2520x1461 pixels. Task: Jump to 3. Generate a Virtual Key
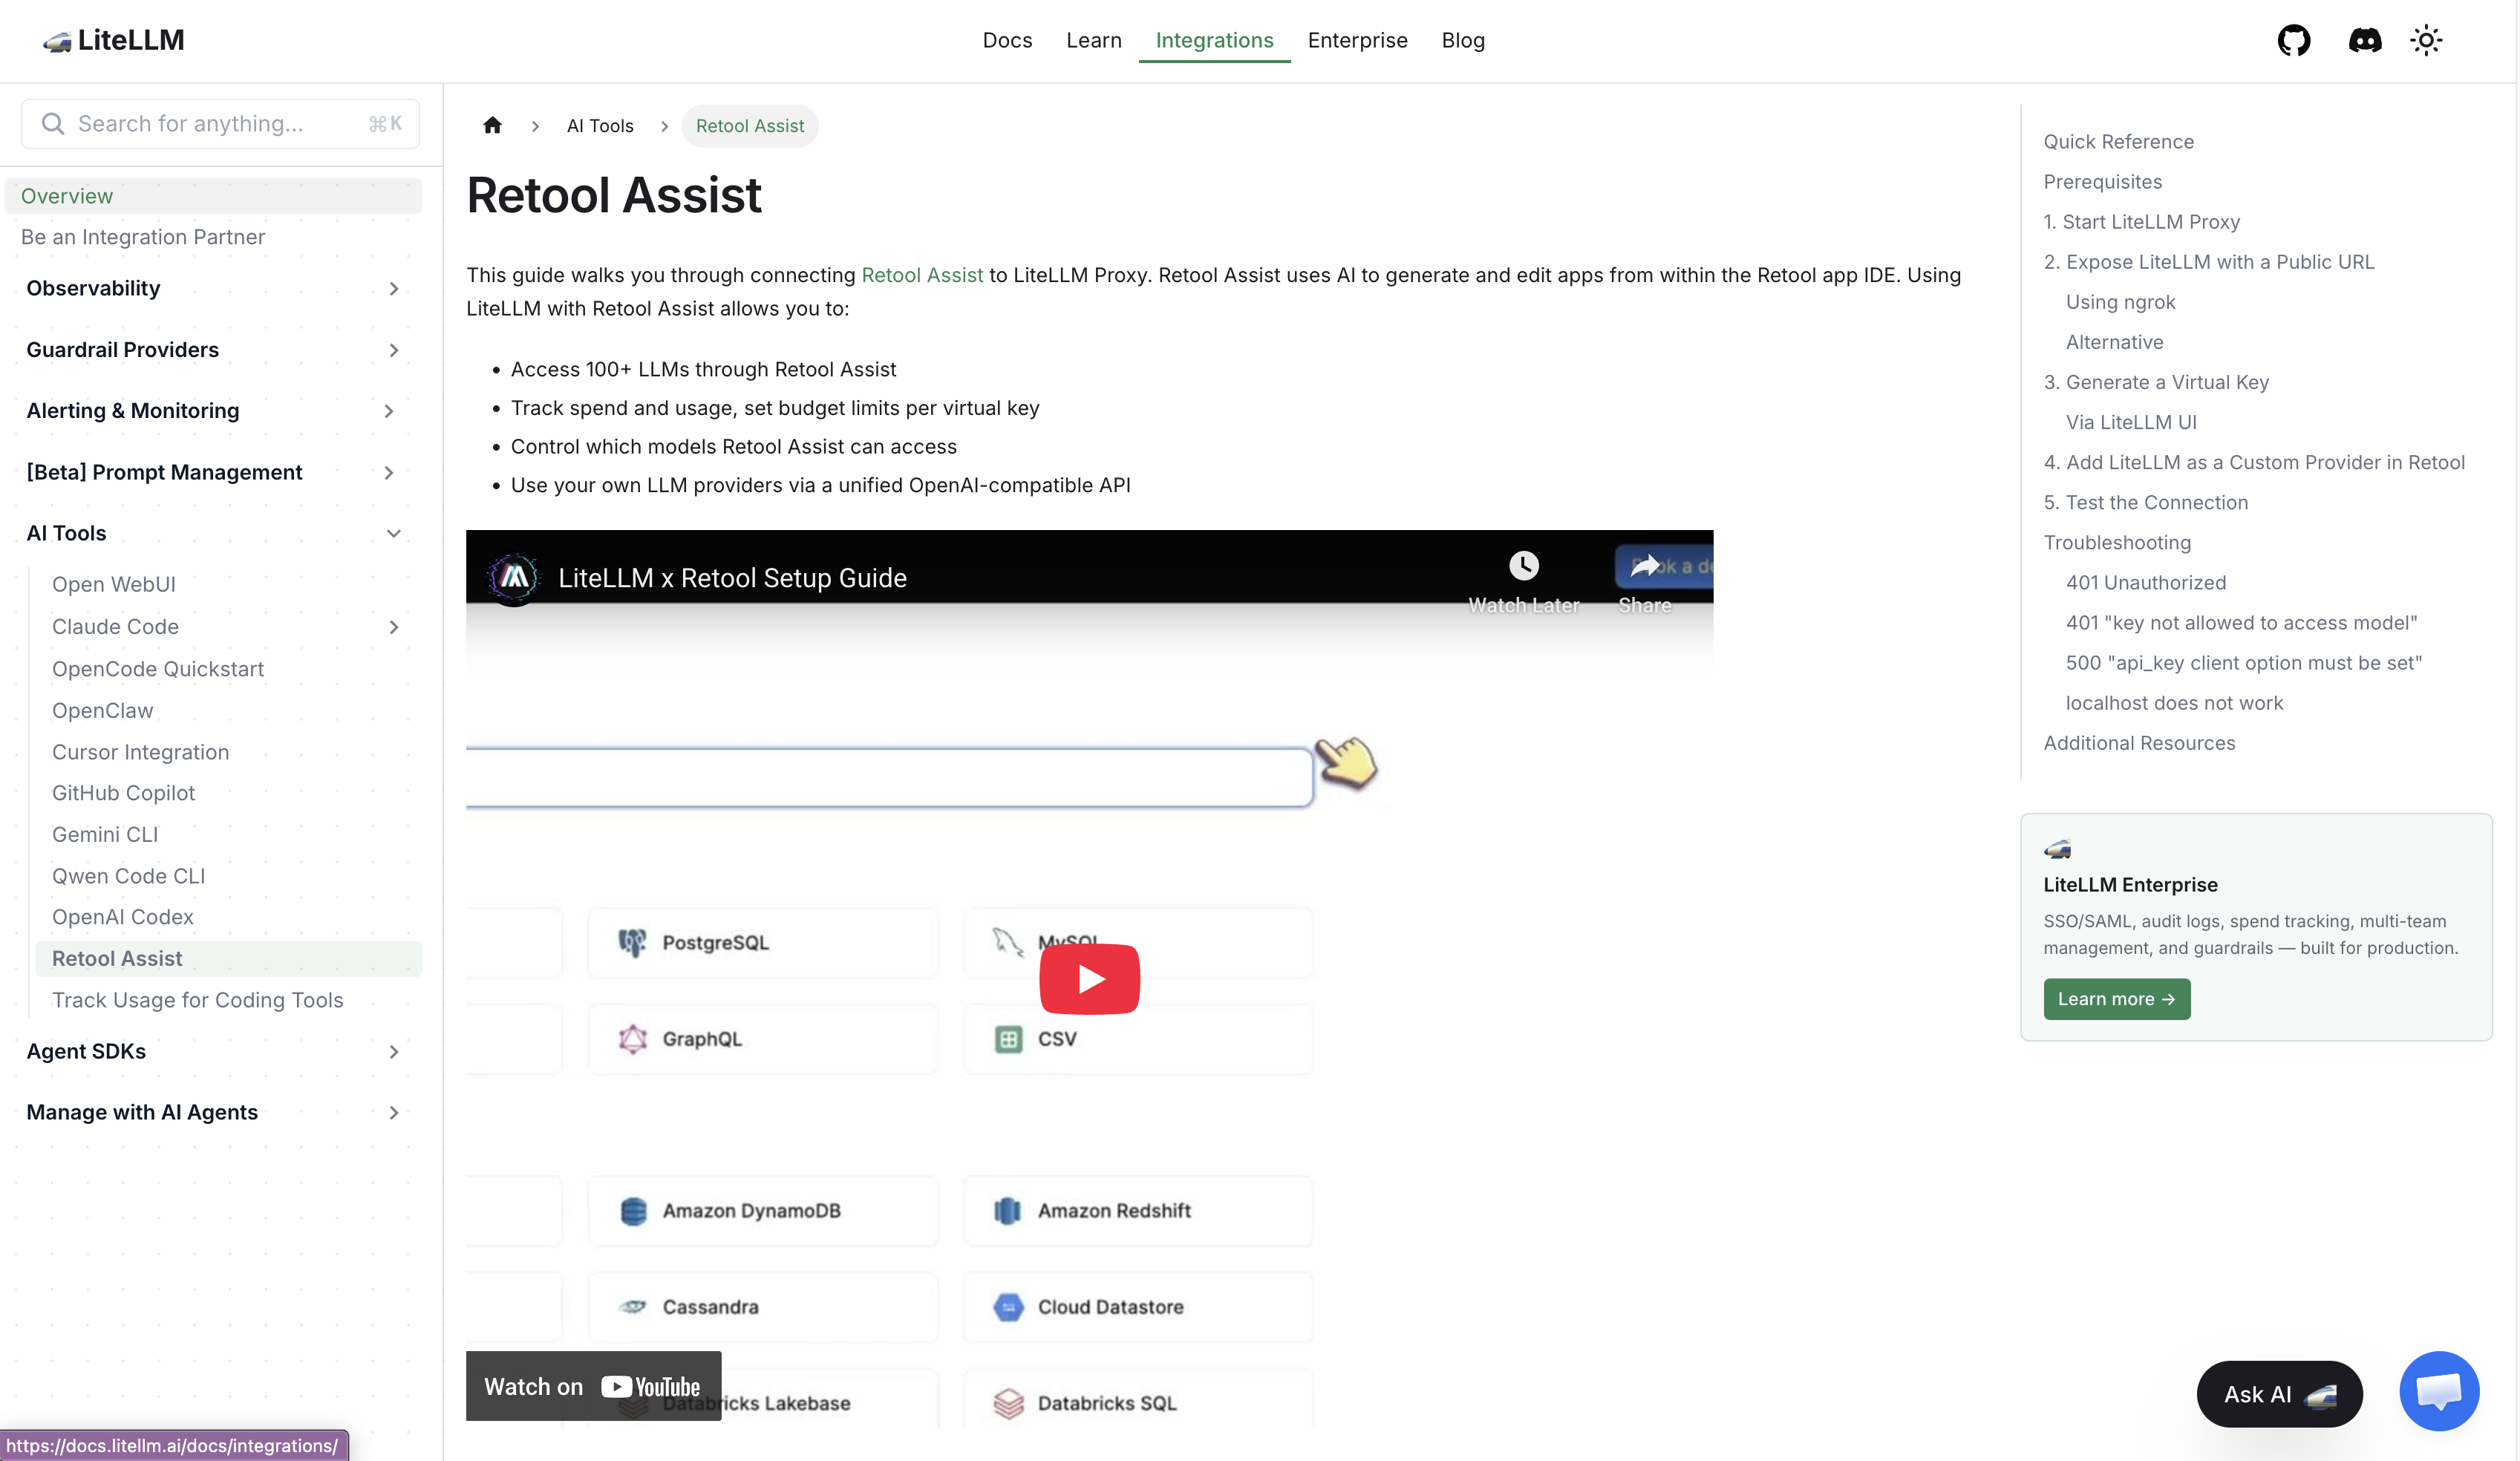[2156, 382]
